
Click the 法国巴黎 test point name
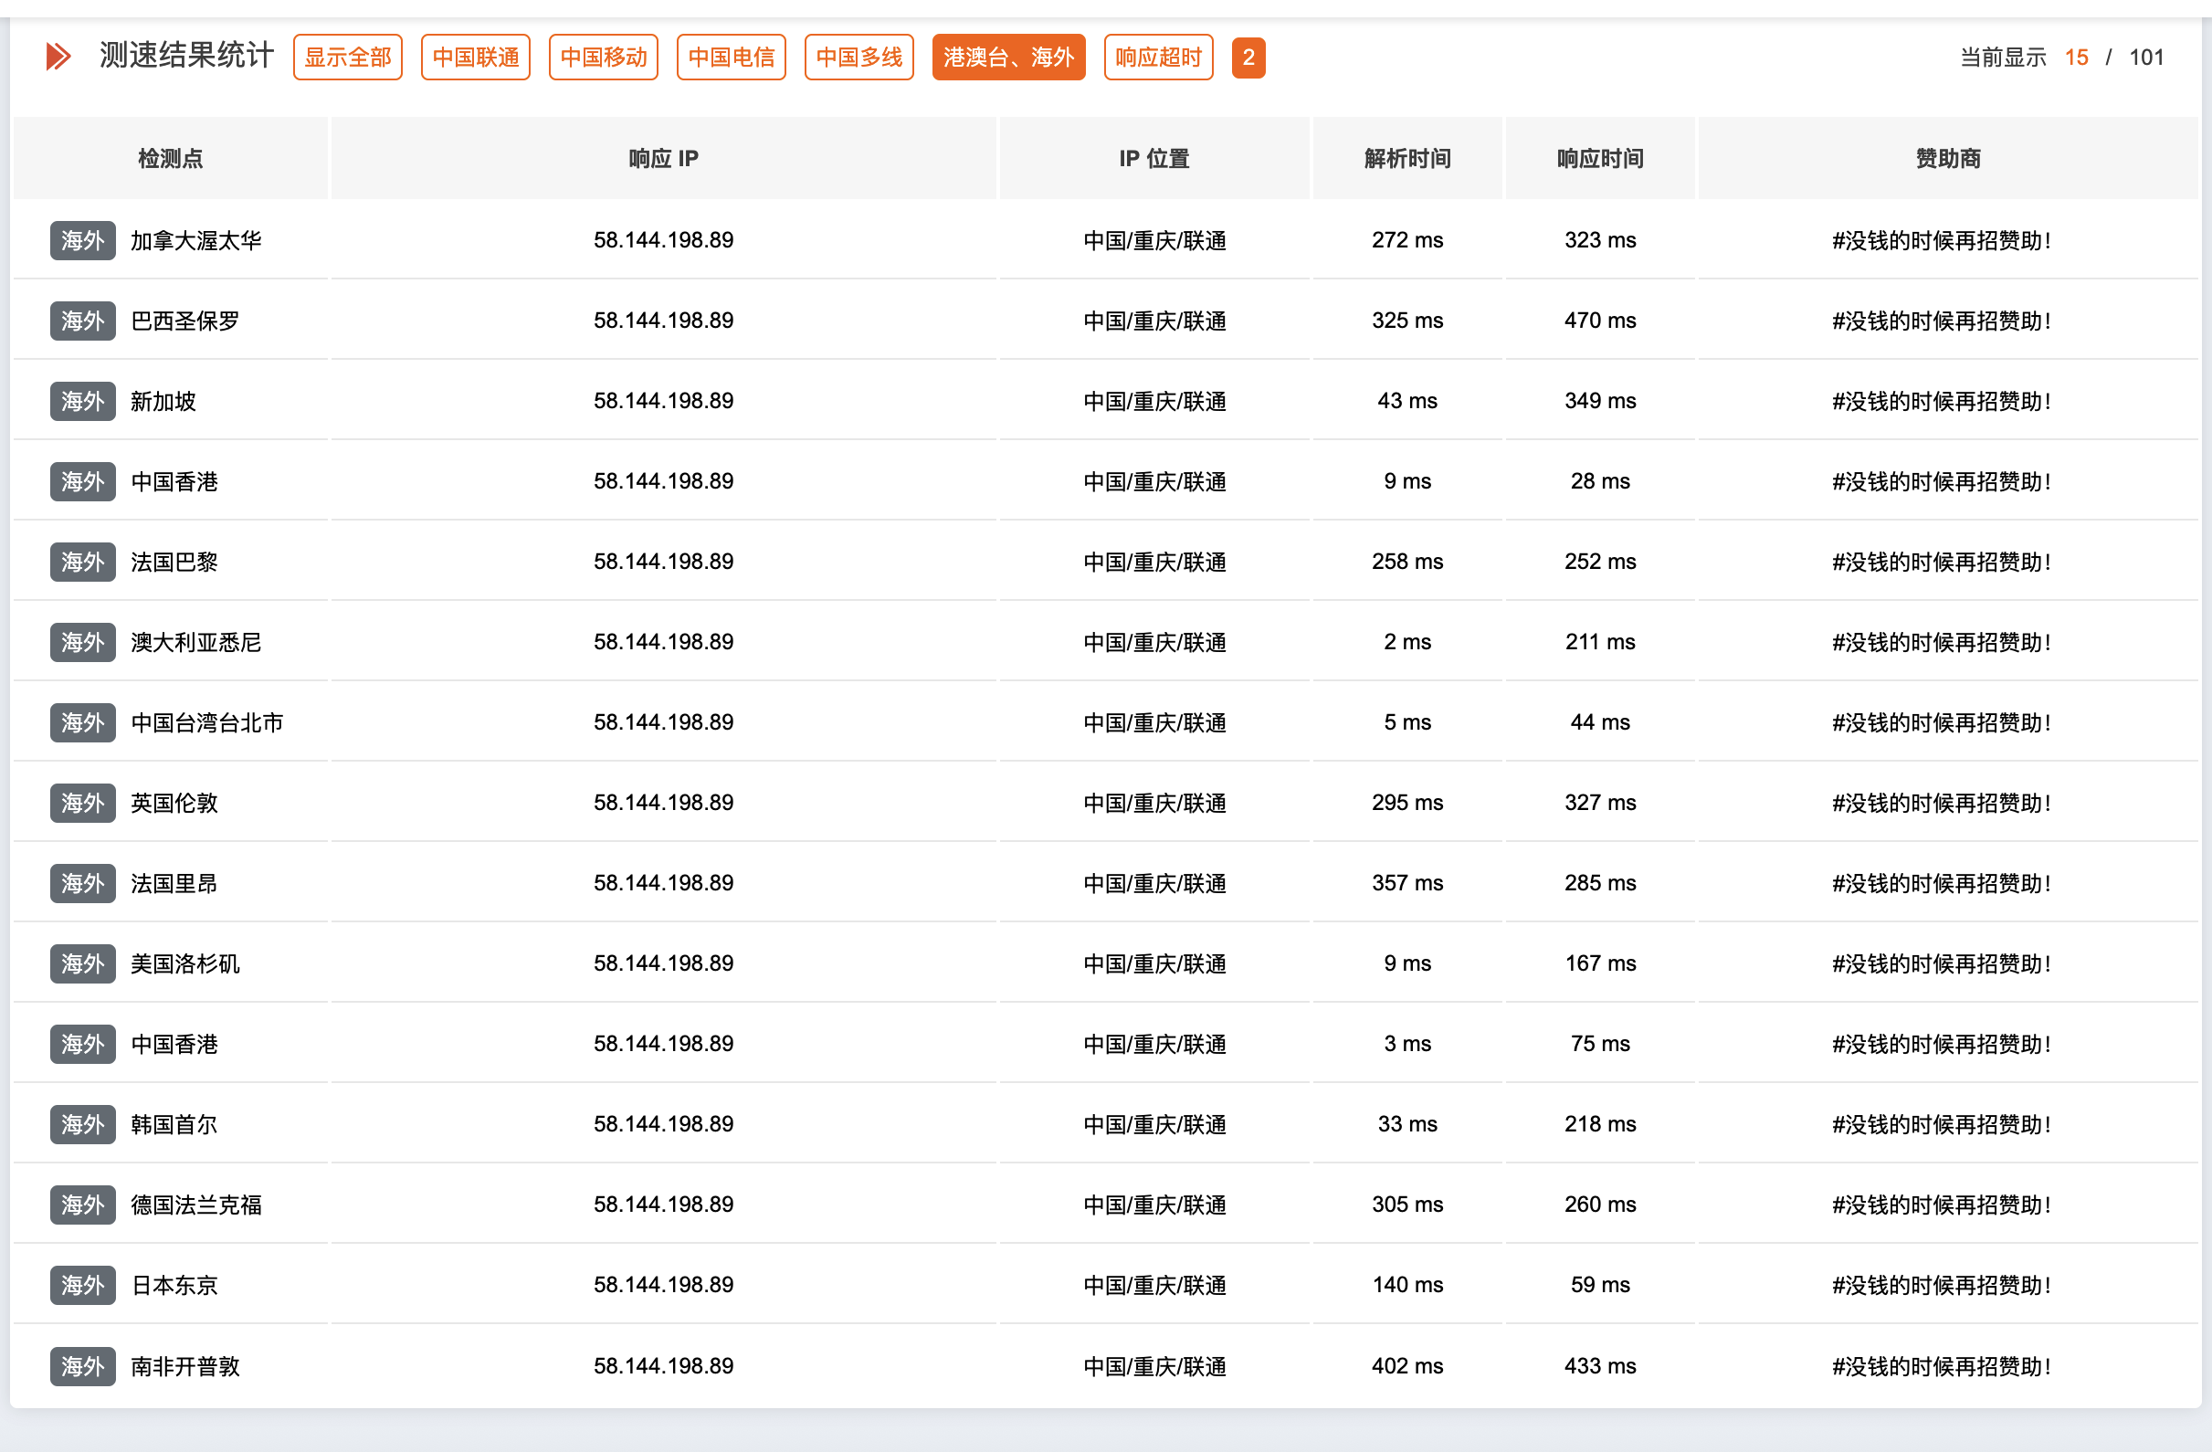(174, 563)
